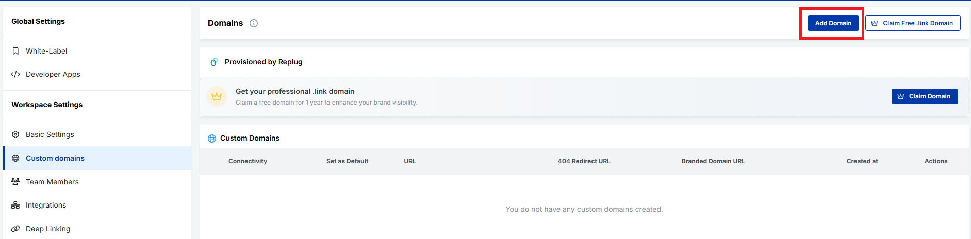Click the globe icon beside Custom Domains heading
Image resolution: width=971 pixels, height=239 pixels.
212,139
